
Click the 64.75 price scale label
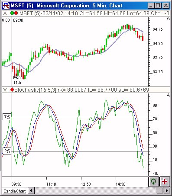(158, 29)
